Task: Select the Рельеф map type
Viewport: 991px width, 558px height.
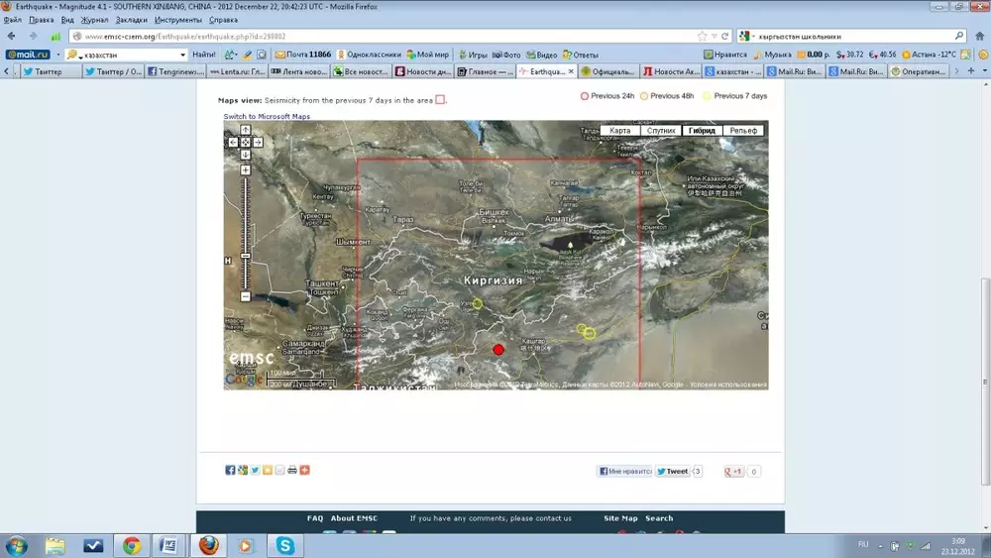Action: click(x=743, y=131)
